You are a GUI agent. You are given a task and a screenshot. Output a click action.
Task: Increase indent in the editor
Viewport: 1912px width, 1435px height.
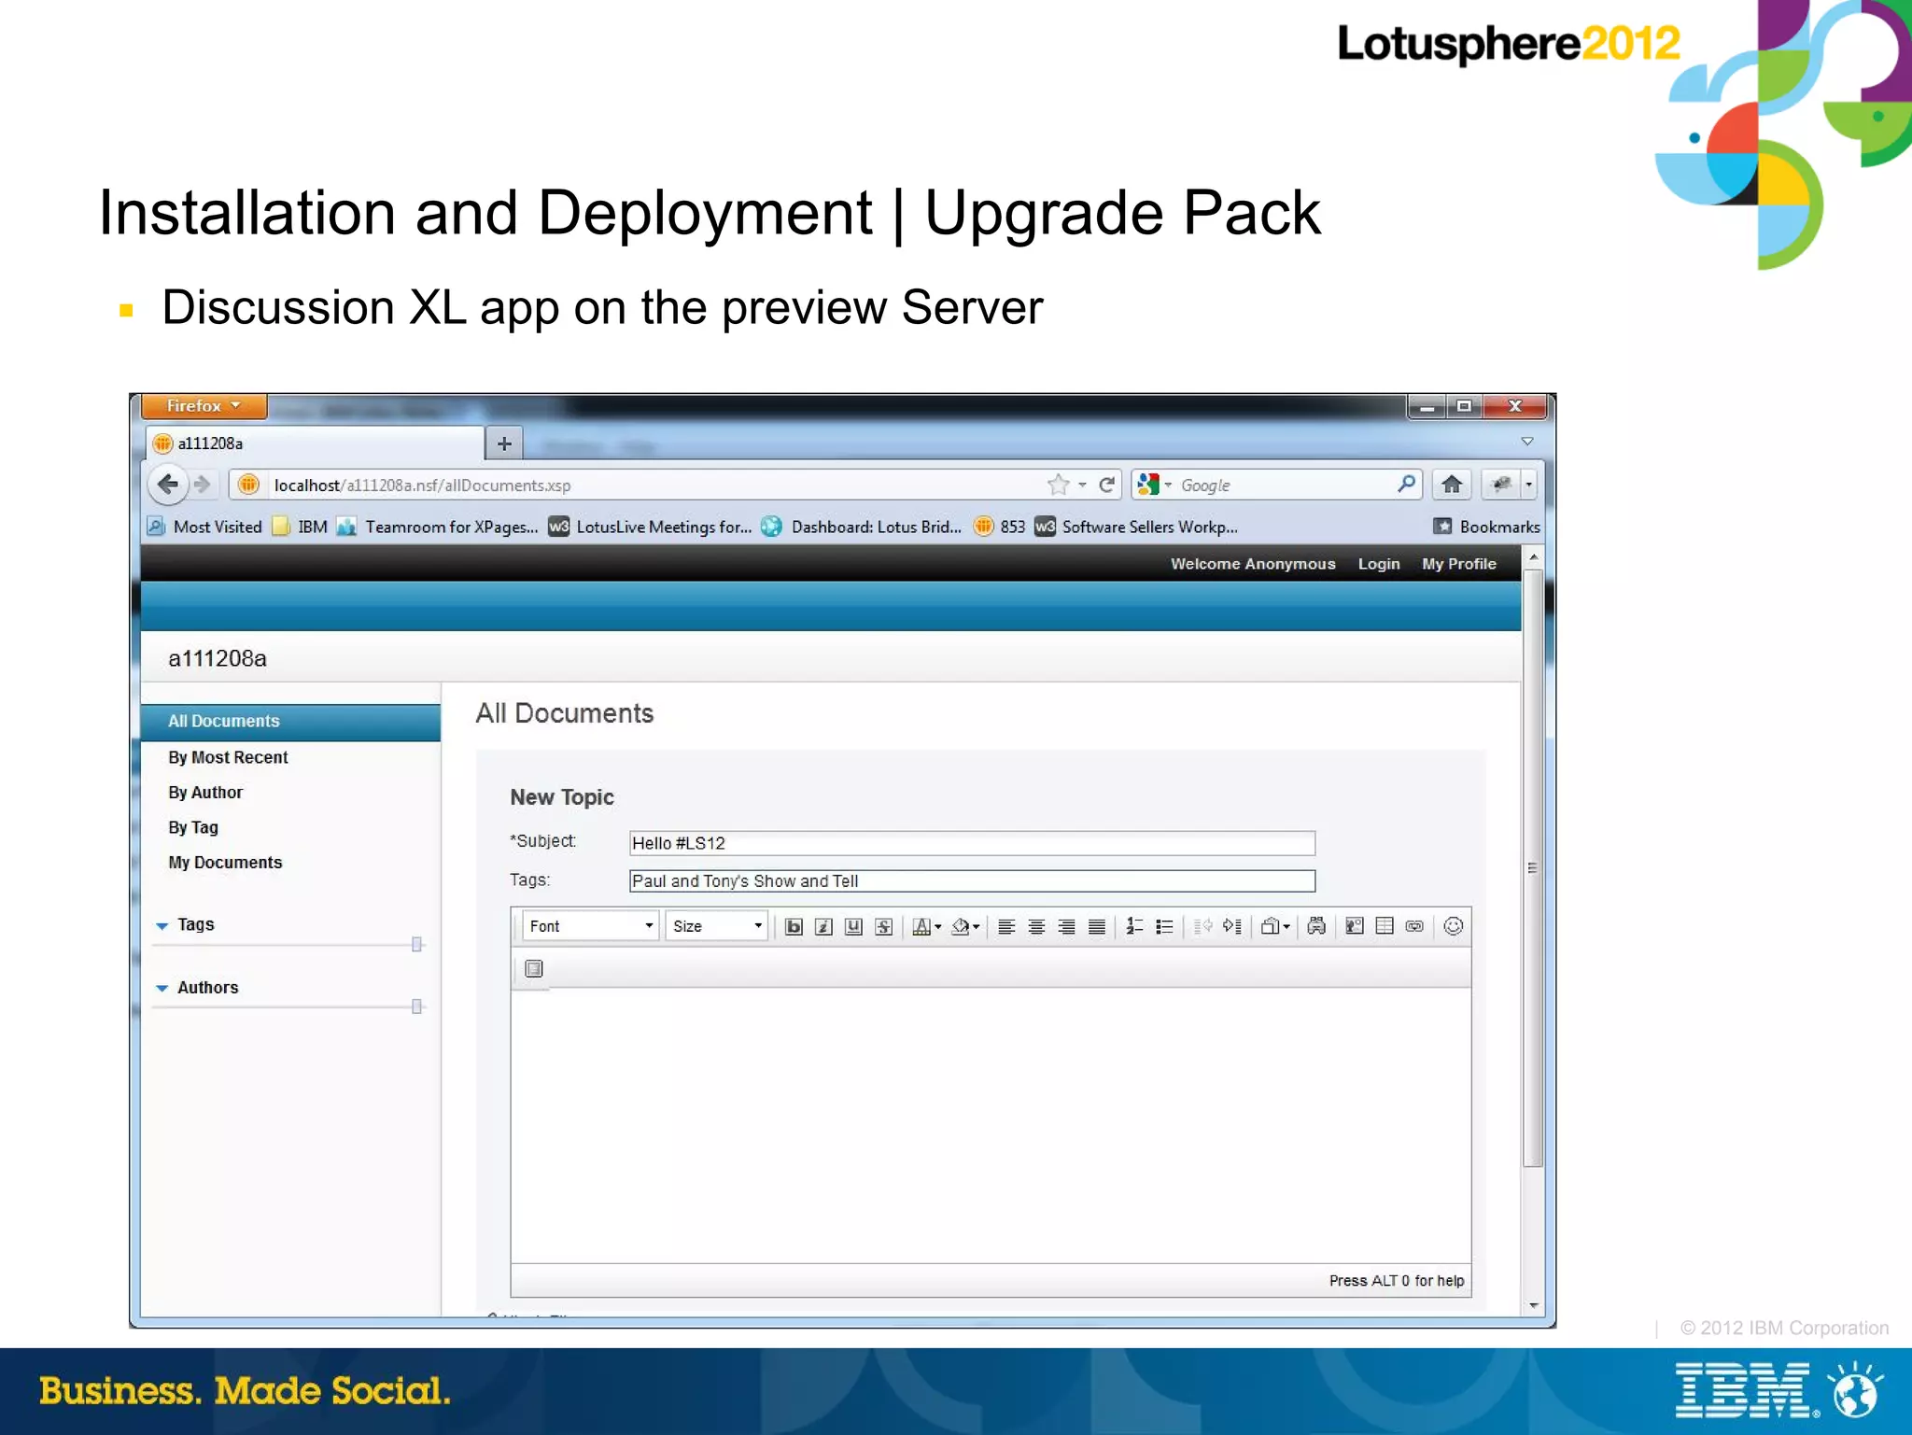click(1232, 926)
